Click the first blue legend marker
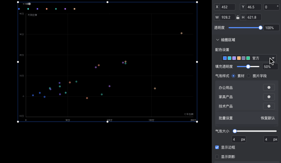Viewport: 281px width, 163px height. click(x=19, y=9)
